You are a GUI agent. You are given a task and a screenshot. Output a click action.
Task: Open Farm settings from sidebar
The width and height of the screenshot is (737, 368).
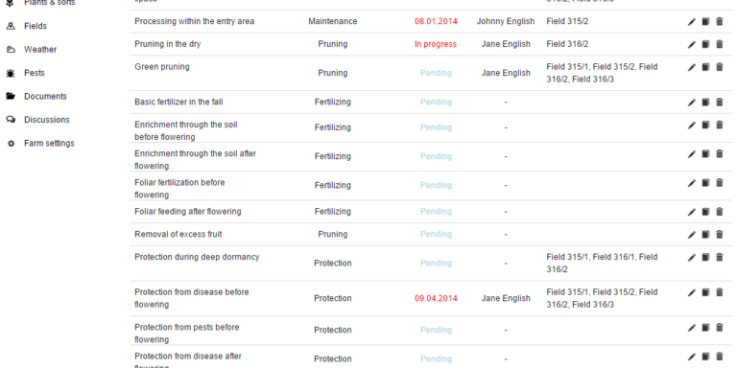pyautogui.click(x=49, y=143)
